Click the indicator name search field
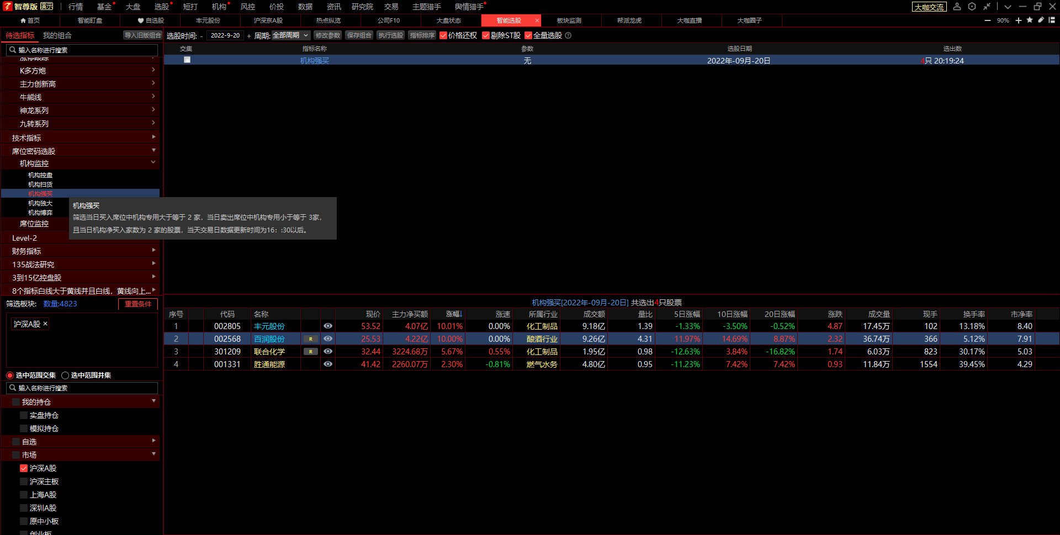The height and width of the screenshot is (535, 1060). (82, 50)
